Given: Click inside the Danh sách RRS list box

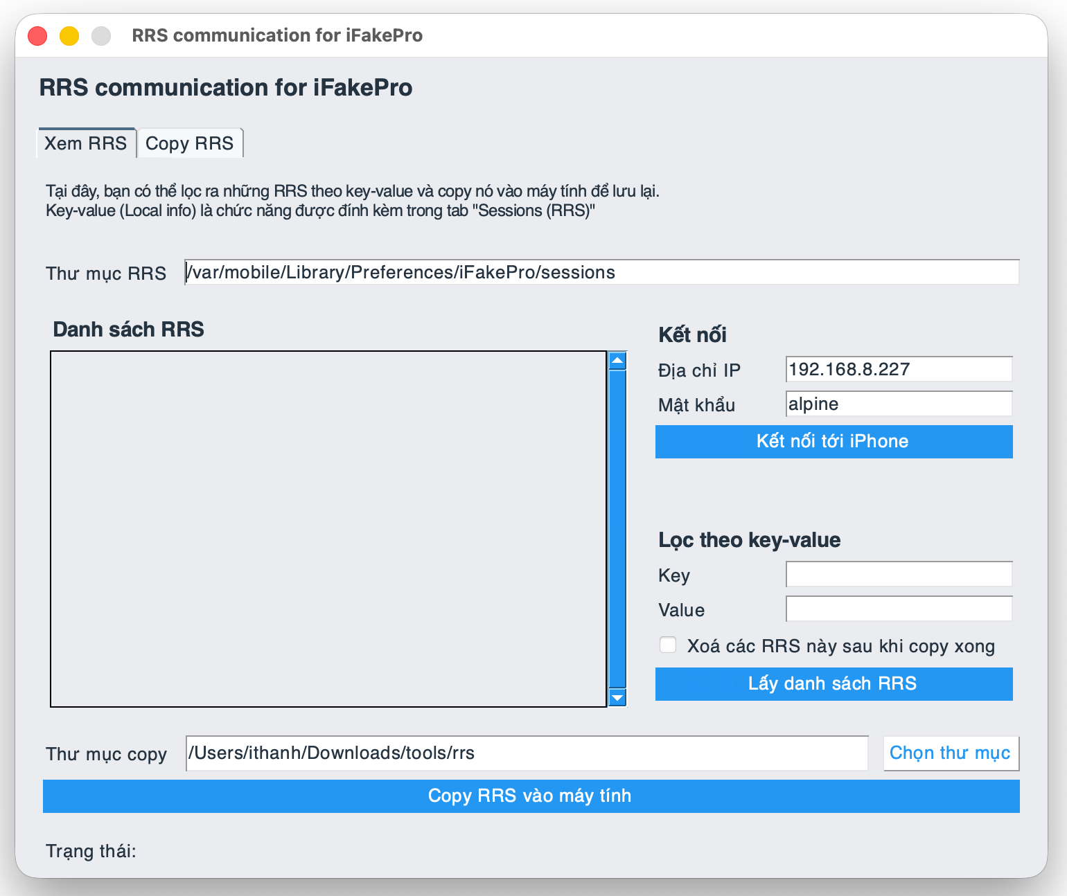Looking at the screenshot, I should (x=328, y=529).
